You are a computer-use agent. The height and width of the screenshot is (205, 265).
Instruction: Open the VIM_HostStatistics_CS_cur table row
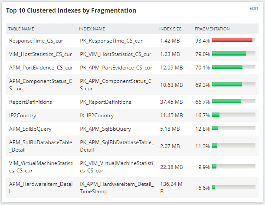click(132, 54)
